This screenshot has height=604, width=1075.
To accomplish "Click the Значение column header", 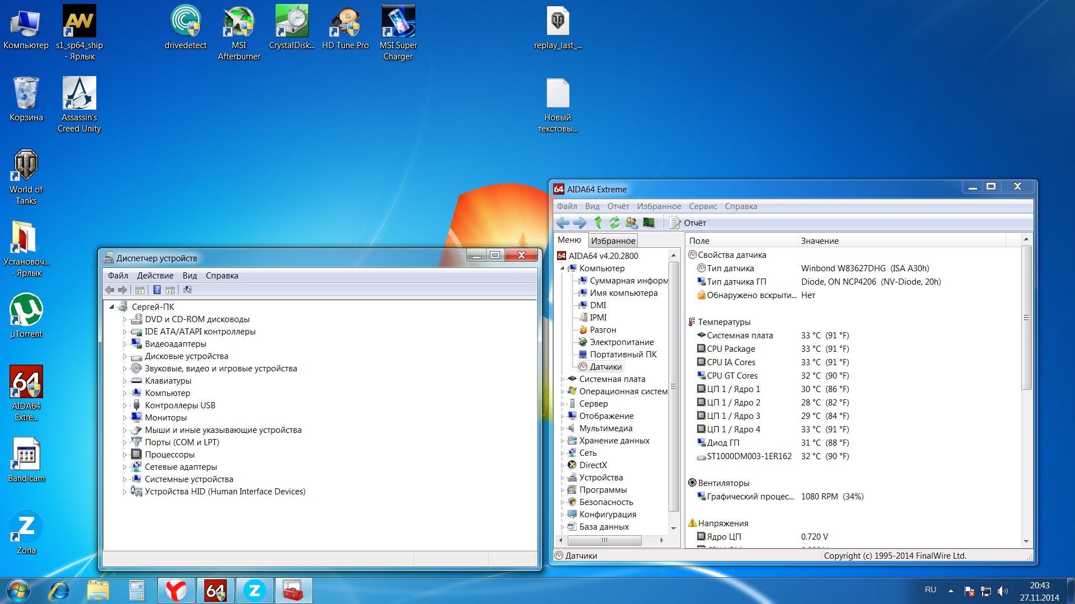I will click(819, 240).
